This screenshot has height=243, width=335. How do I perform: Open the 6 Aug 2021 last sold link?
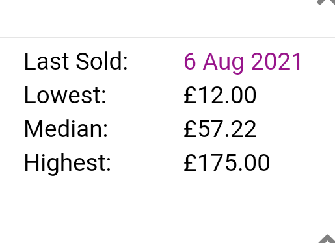point(243,62)
